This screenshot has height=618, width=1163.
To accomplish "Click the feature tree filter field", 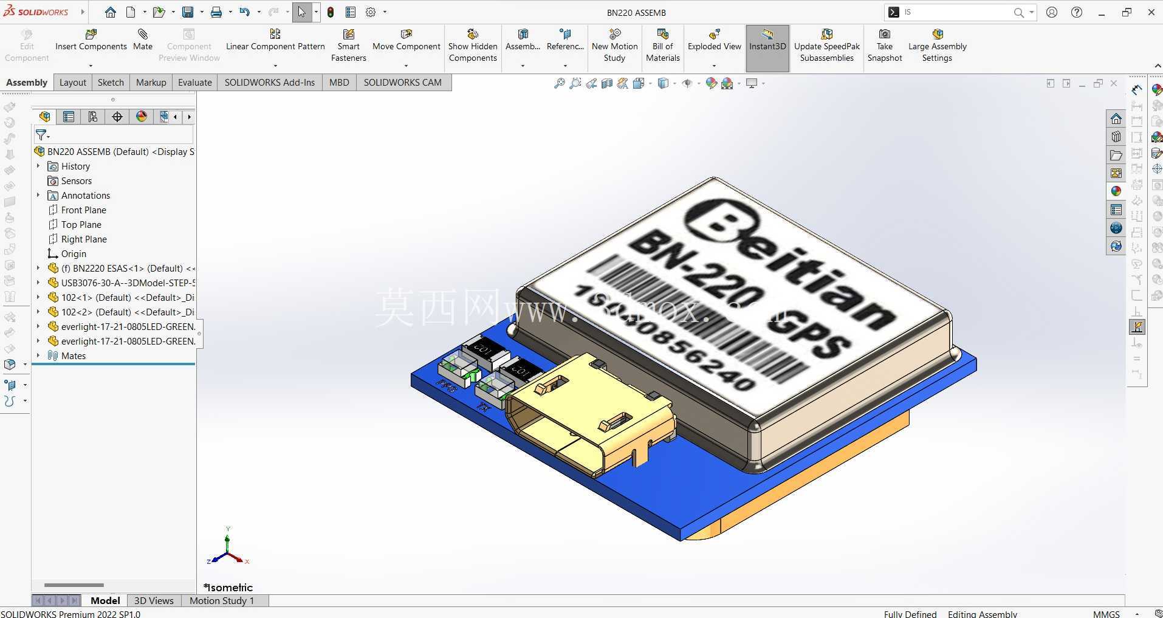I will pos(114,135).
